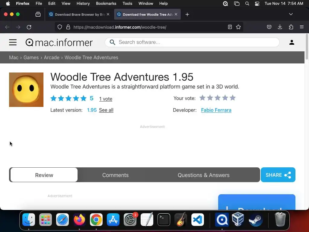Switch to the Download Brave Browser tab
The width and height of the screenshot is (309, 232).
coord(79,14)
